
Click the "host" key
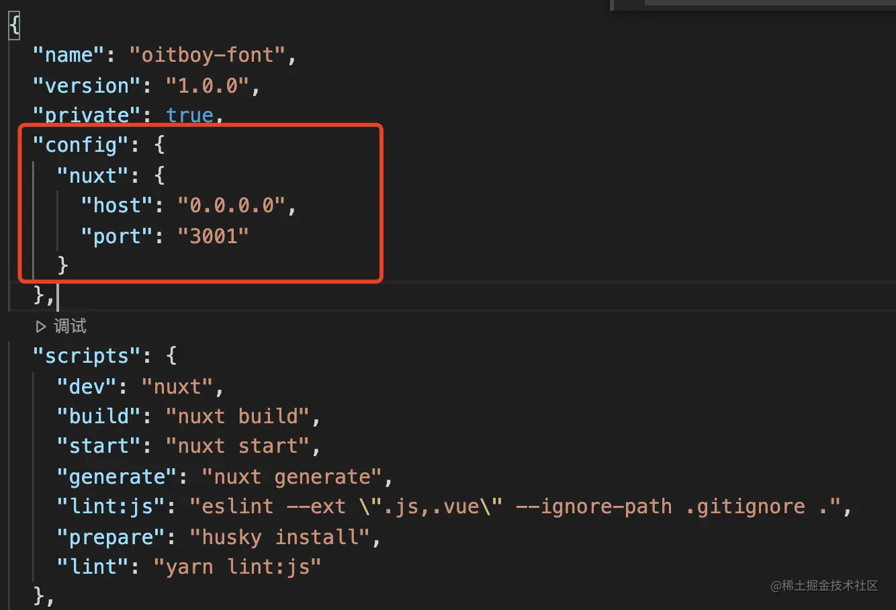coord(118,205)
